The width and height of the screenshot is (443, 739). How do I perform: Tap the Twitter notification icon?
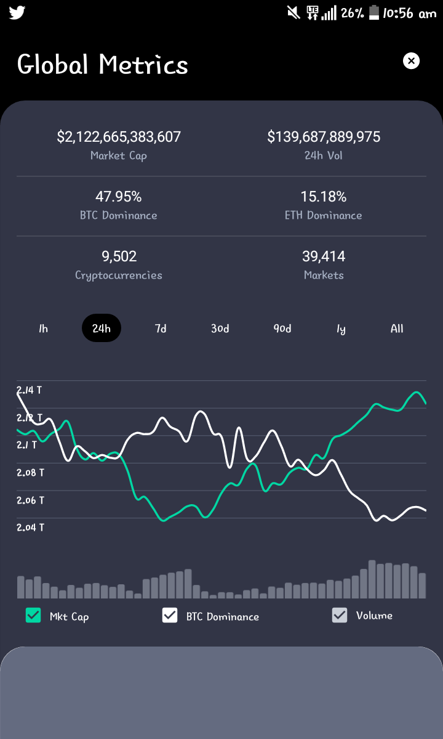pos(17,13)
